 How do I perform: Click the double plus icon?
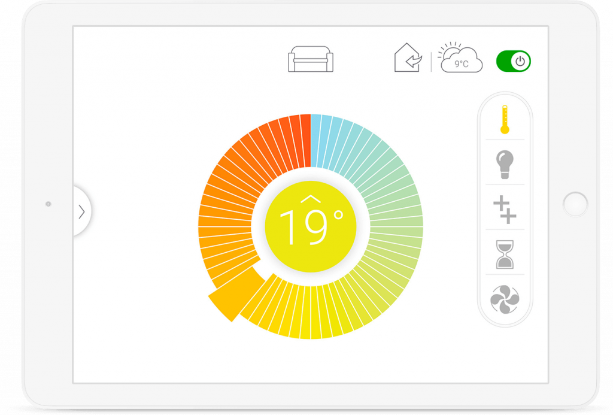pyautogui.click(x=505, y=211)
